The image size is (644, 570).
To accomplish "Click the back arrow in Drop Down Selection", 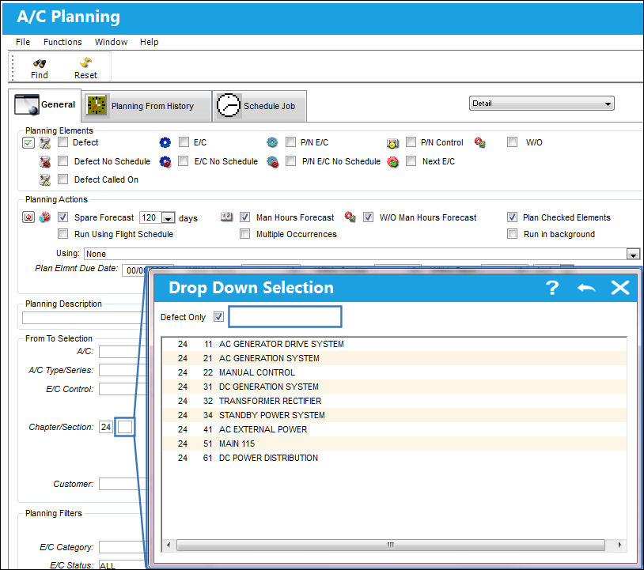I will (x=586, y=288).
